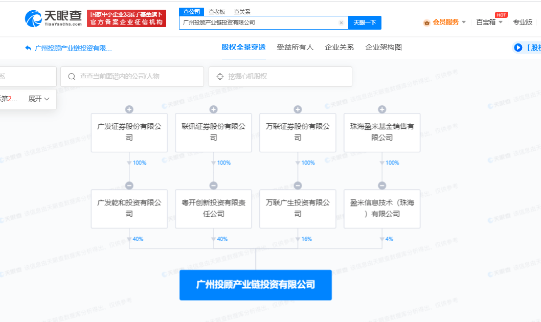Select the 广发证券股份有限公司 node
The height and width of the screenshot is (322, 541).
point(129,132)
